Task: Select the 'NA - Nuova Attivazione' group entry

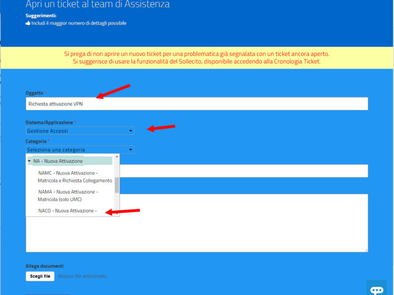Action: 62,161
